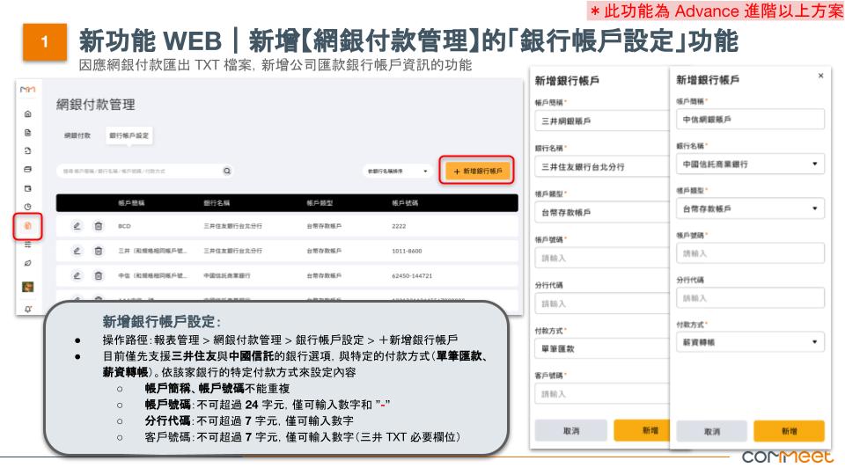Close the 中信 新增銀行帳戶 dialog

tap(820, 76)
